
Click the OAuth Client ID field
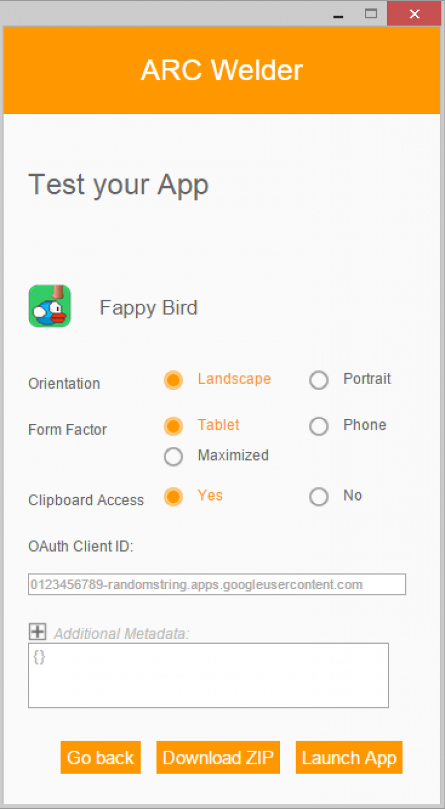point(217,584)
